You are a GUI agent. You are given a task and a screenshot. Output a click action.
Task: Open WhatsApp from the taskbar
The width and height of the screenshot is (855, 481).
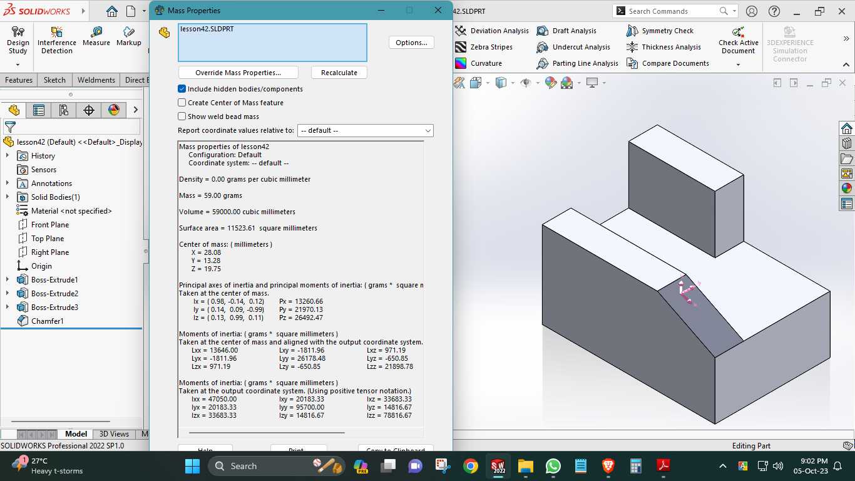tap(553, 466)
